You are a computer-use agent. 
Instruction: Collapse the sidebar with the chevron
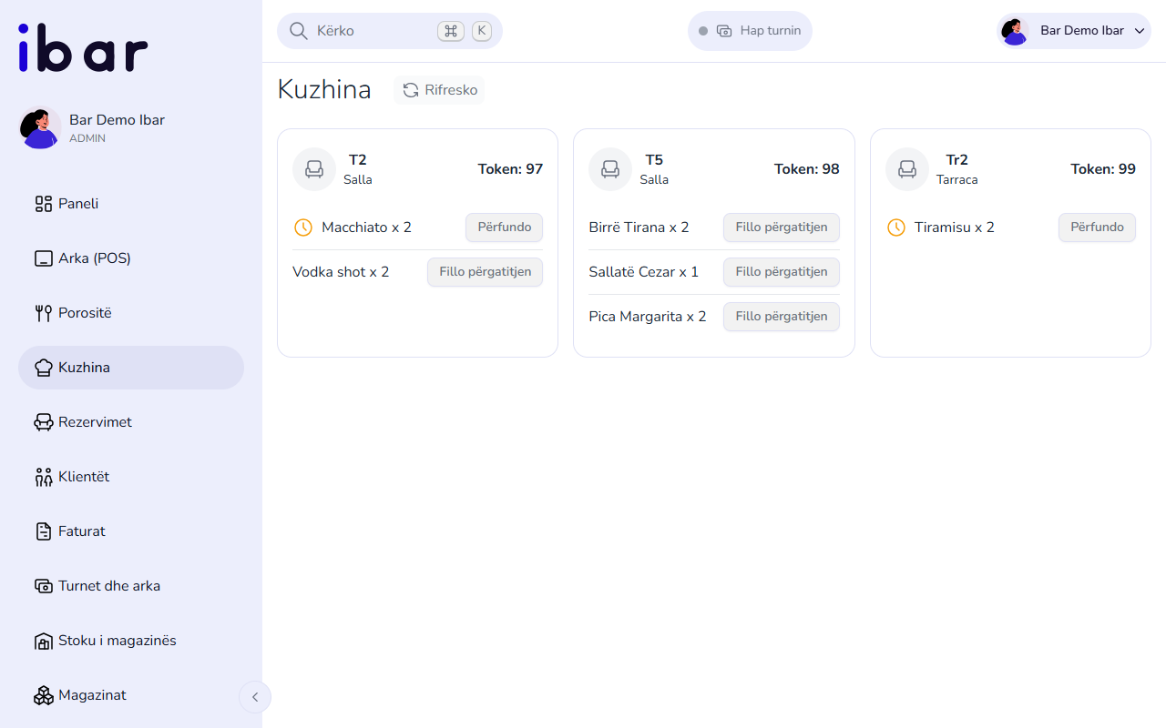point(255,697)
